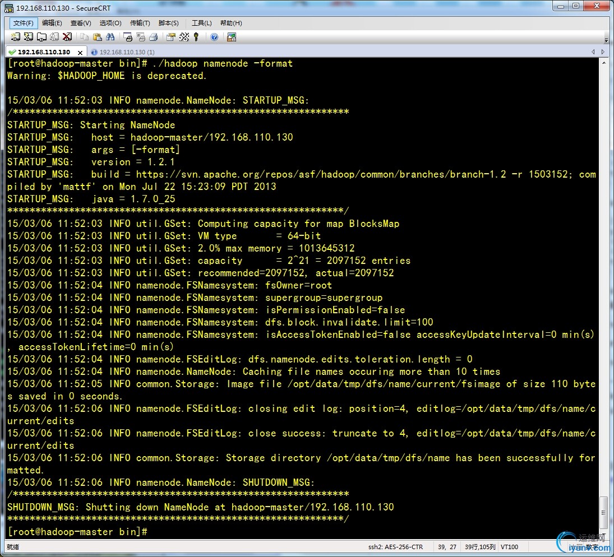Maximize the SecureCRT window

(576, 6)
